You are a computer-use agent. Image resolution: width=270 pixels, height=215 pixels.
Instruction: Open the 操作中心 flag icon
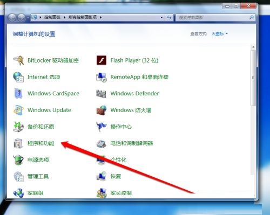[102, 127]
